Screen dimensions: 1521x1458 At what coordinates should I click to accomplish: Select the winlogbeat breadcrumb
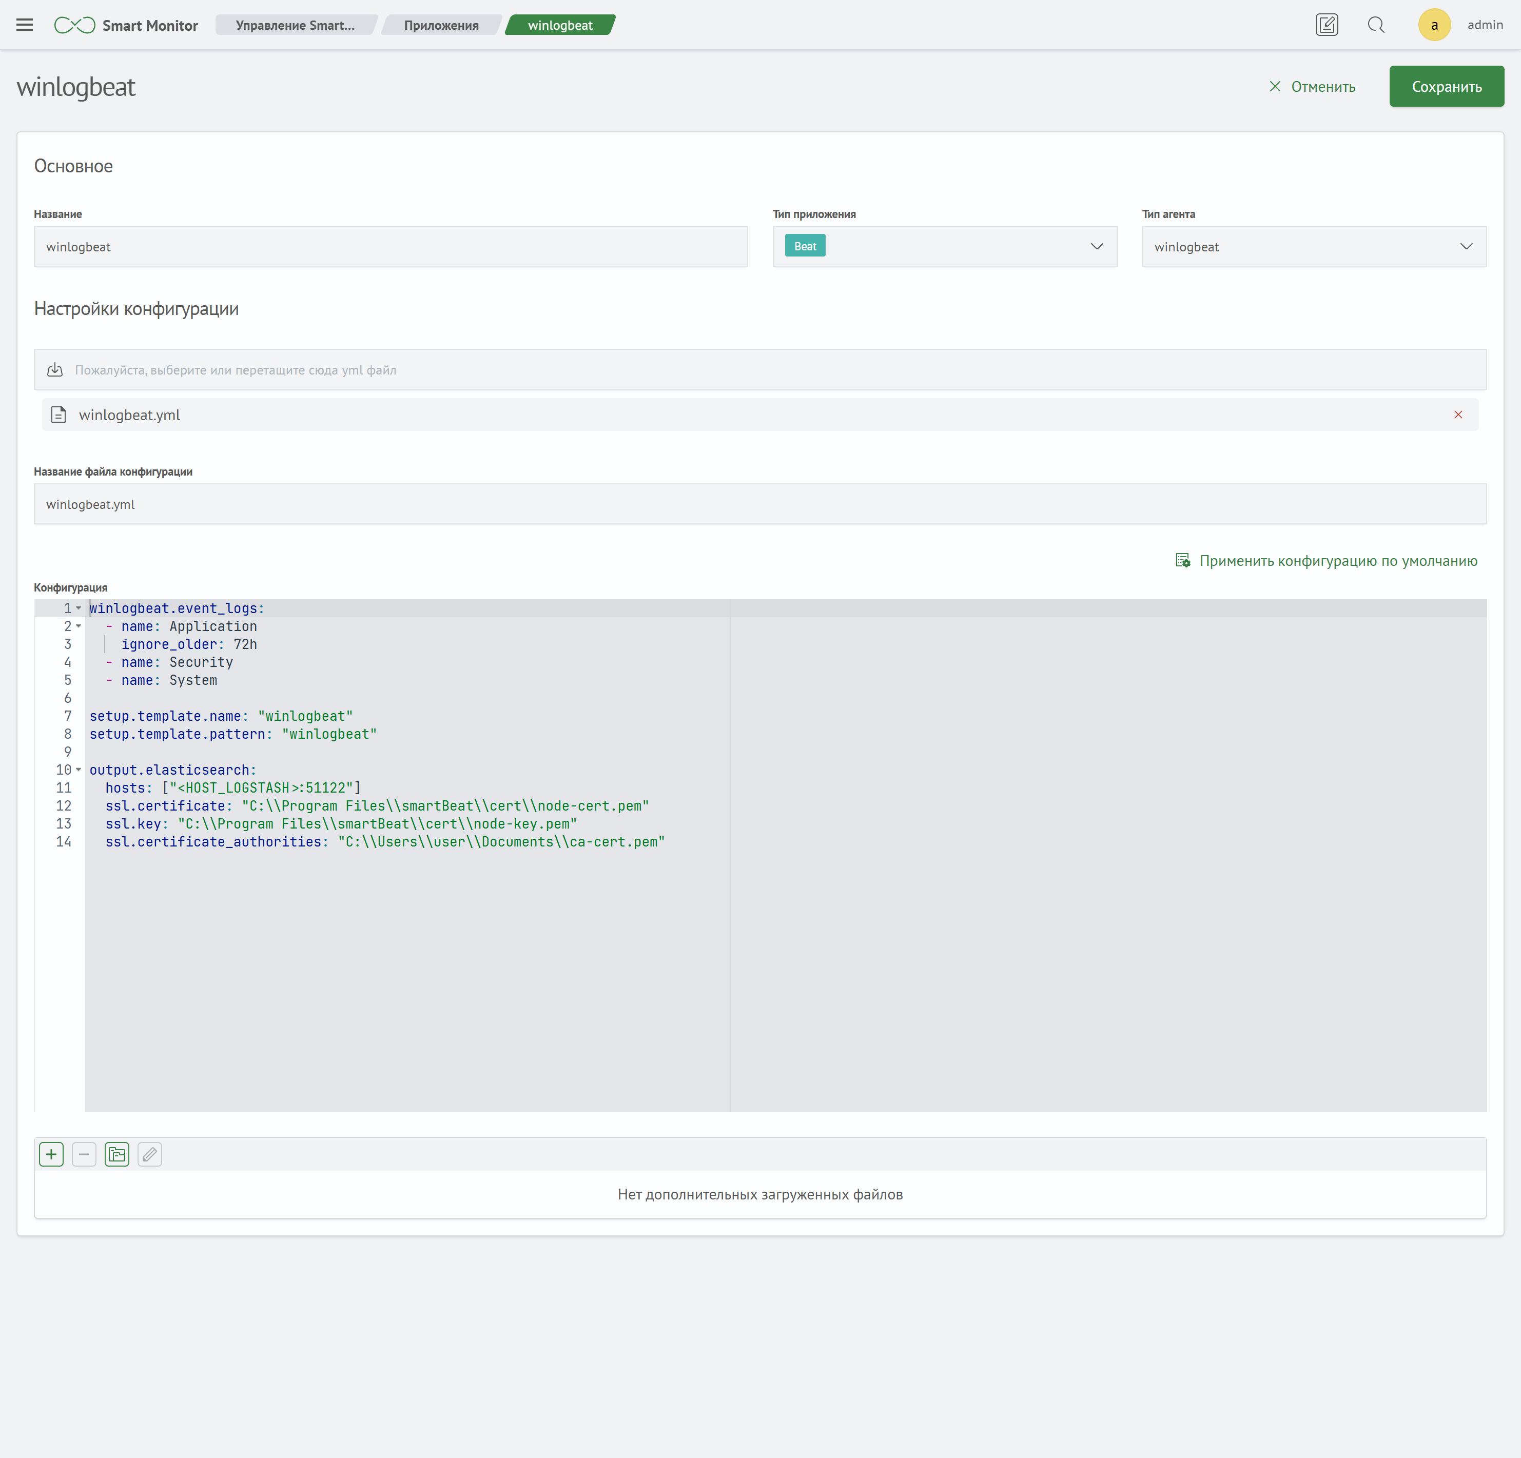[560, 25]
